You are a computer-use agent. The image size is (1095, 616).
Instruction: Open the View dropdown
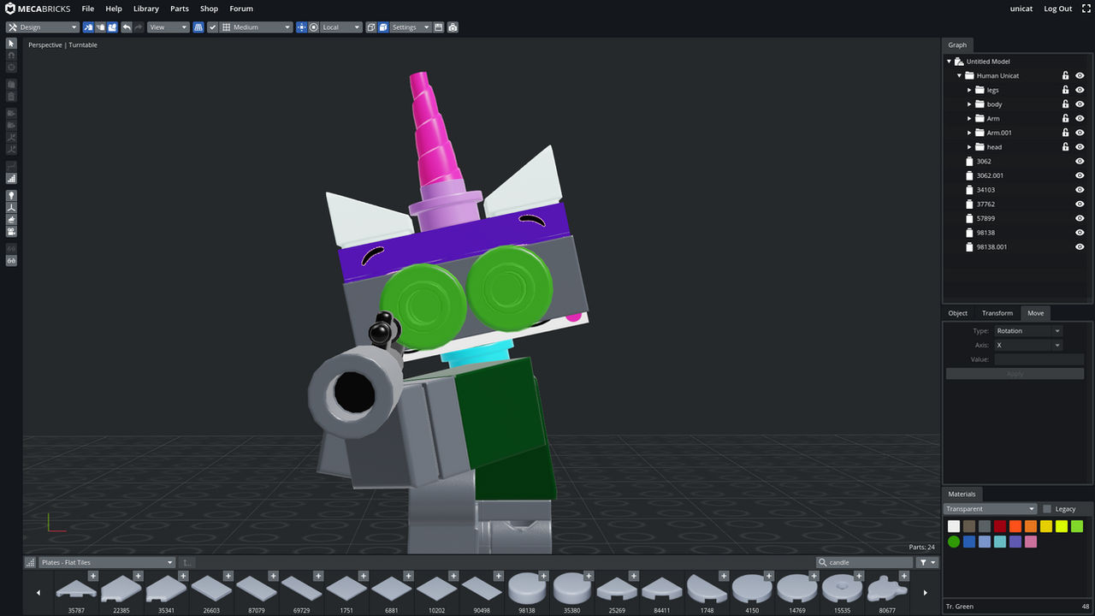pos(168,27)
